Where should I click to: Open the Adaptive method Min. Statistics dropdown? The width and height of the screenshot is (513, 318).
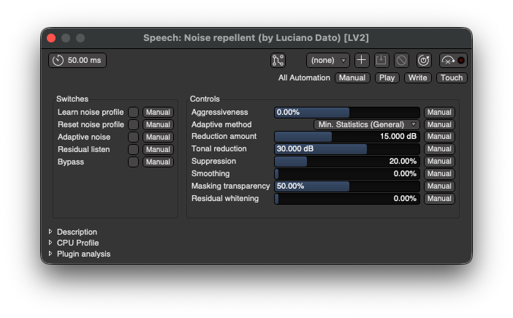[x=366, y=125]
